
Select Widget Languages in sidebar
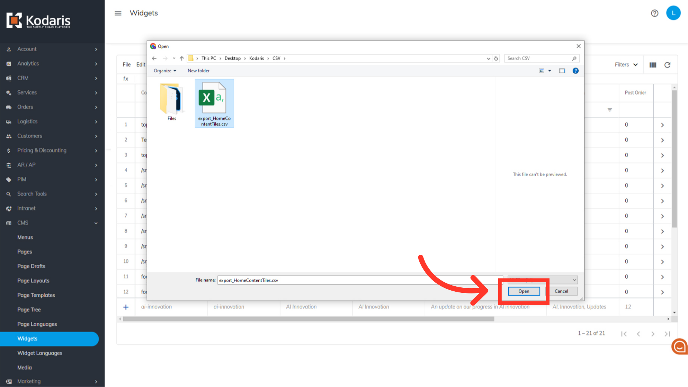point(40,353)
